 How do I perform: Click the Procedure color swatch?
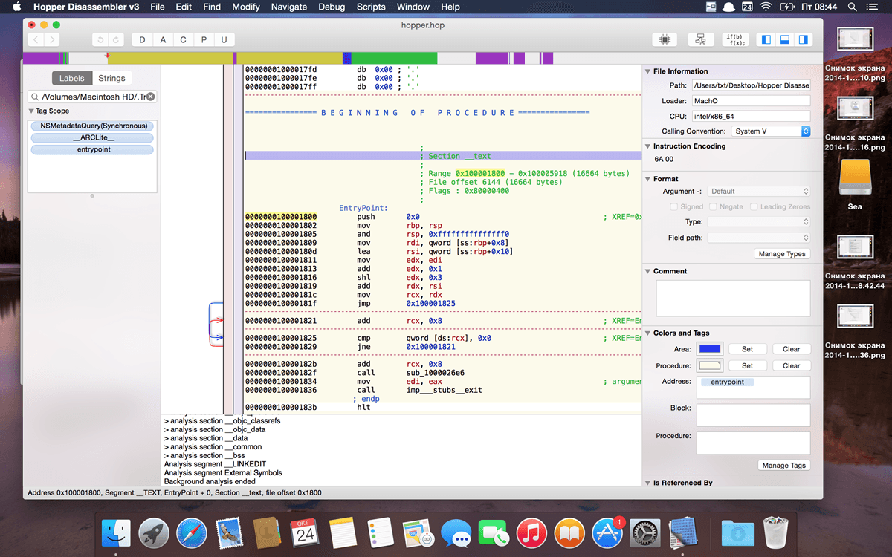coord(708,365)
